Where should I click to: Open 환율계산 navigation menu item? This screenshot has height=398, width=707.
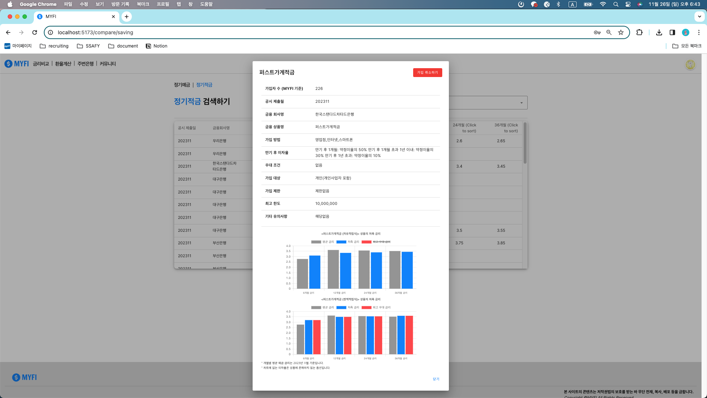click(x=63, y=64)
